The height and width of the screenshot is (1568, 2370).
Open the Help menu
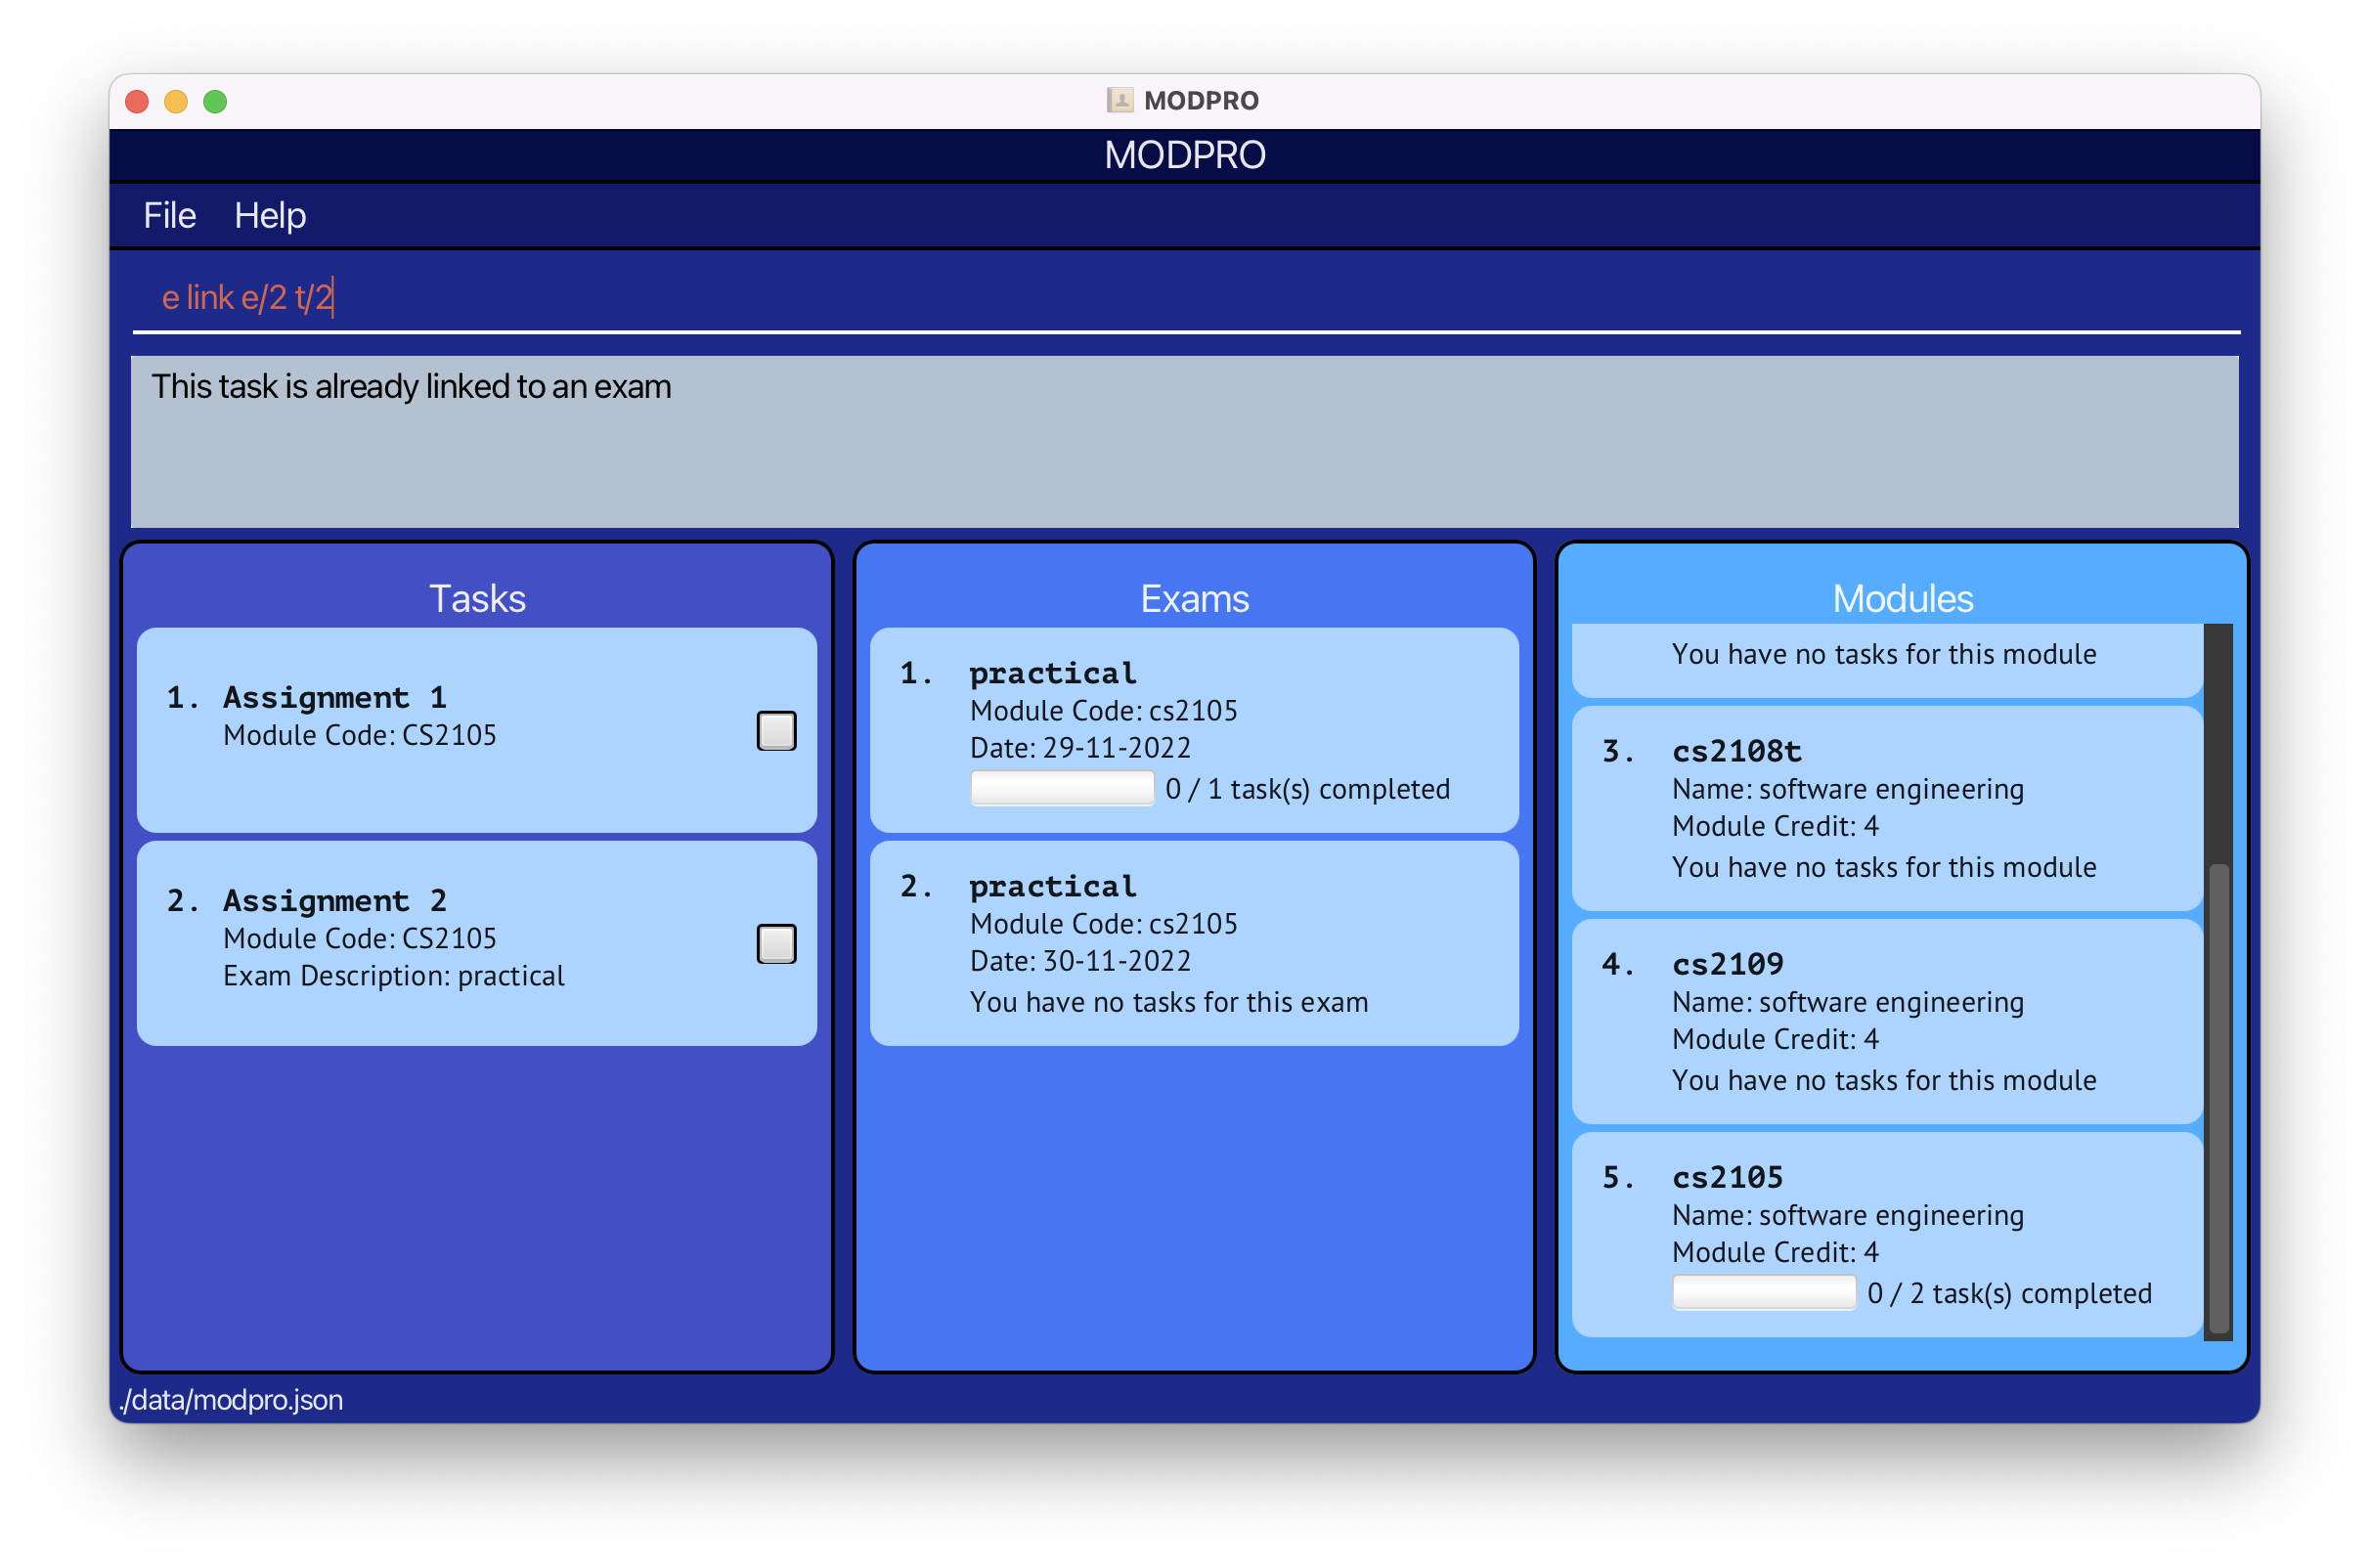point(270,216)
